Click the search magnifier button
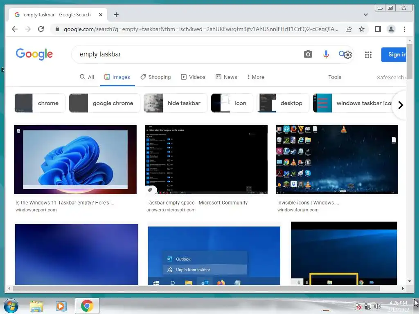This screenshot has width=419, height=314. (x=342, y=54)
